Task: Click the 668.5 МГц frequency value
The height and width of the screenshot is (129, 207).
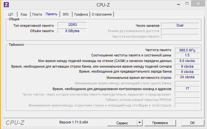Action: point(187,50)
